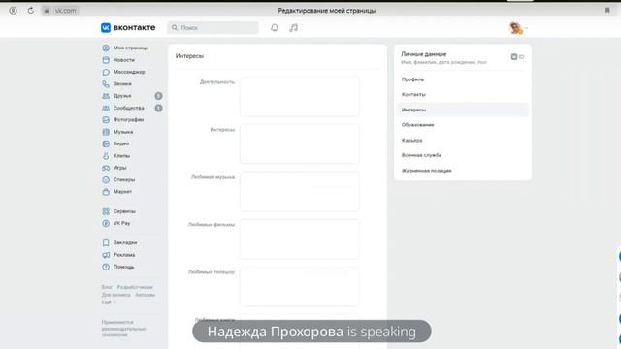Open Маркет bag icon

(106, 192)
